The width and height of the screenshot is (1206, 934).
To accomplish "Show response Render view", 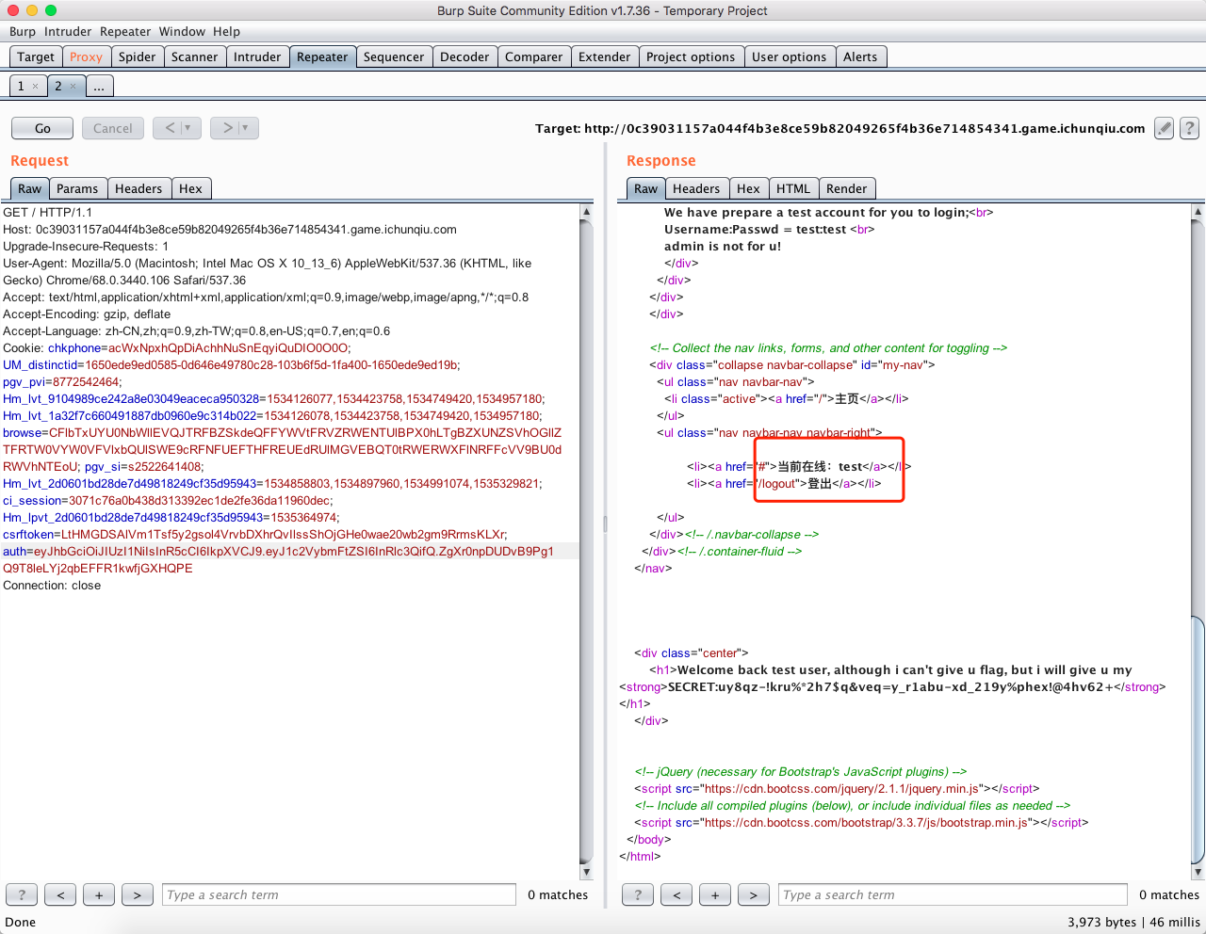I will pyautogui.click(x=846, y=188).
